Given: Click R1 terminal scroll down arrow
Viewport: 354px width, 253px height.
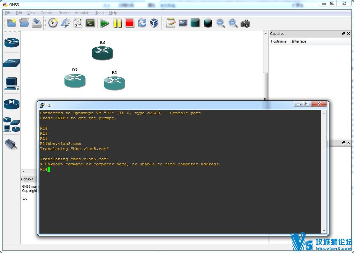Looking at the screenshot, I should coord(324,231).
